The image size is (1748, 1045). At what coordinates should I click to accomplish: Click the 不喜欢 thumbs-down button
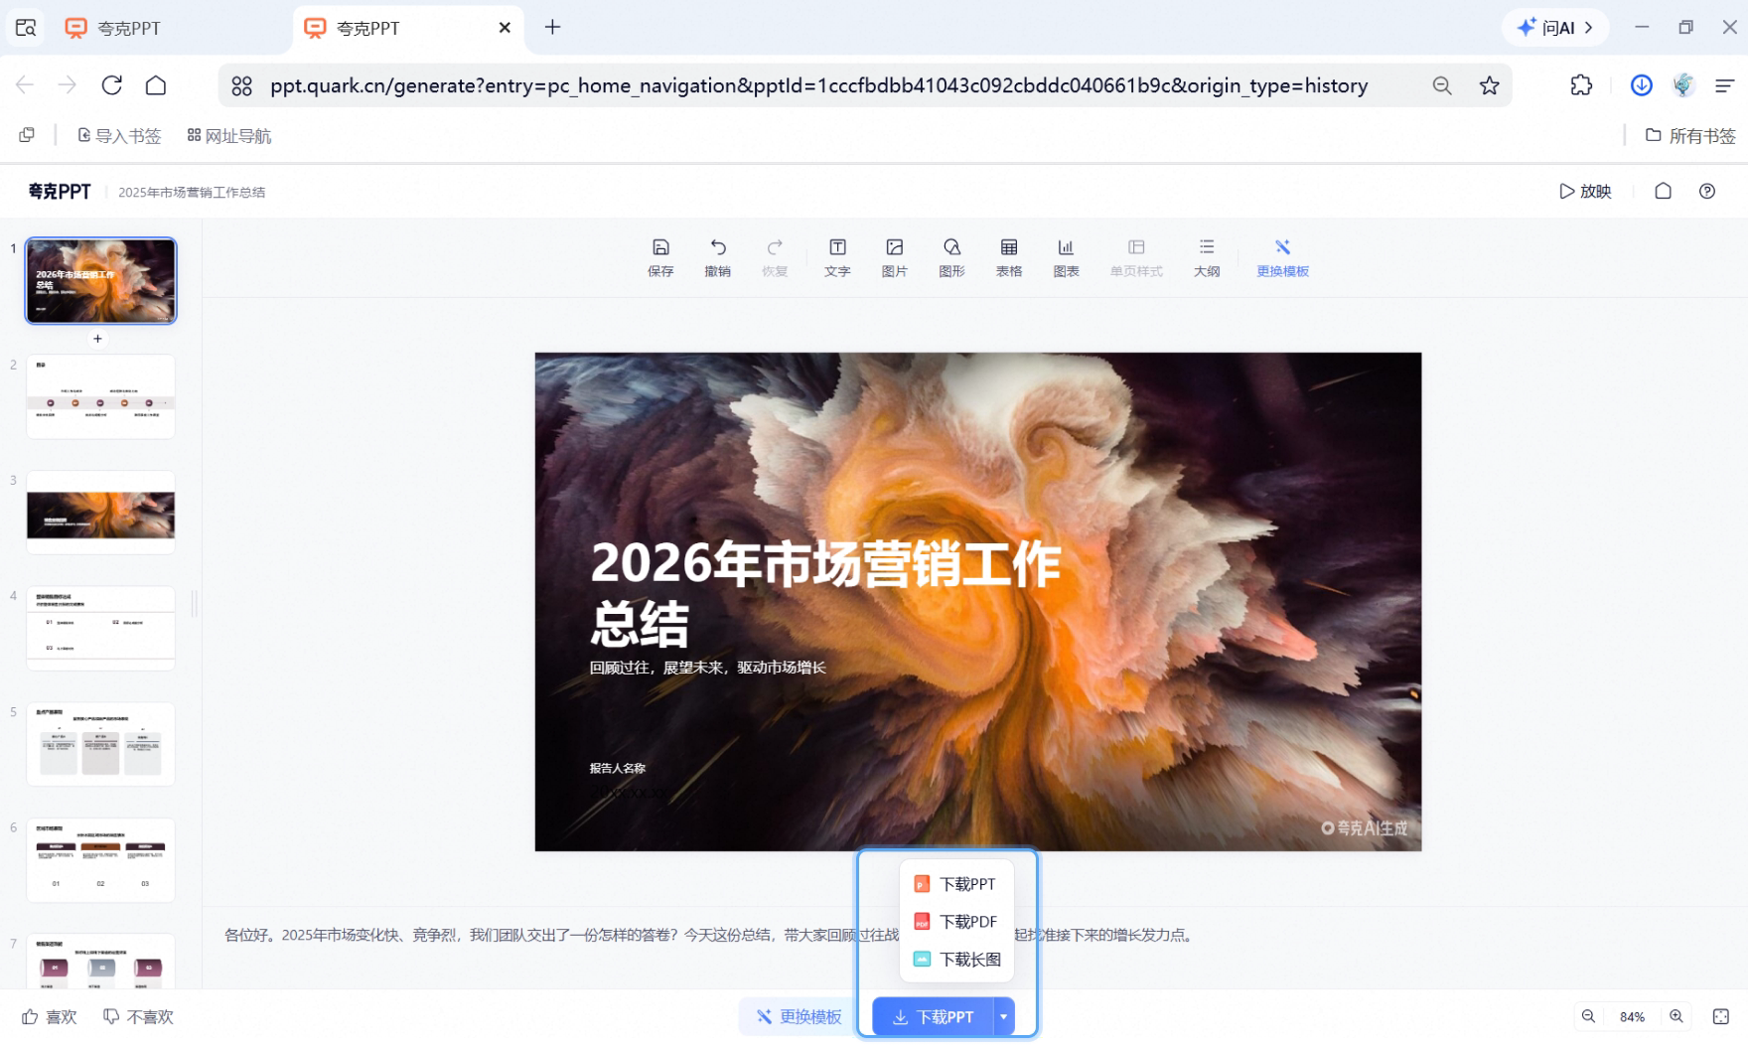139,1016
